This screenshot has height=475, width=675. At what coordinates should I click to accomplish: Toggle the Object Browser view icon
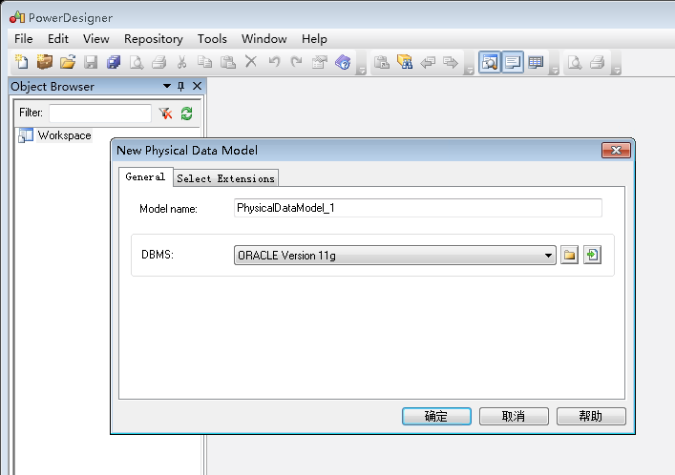point(490,62)
